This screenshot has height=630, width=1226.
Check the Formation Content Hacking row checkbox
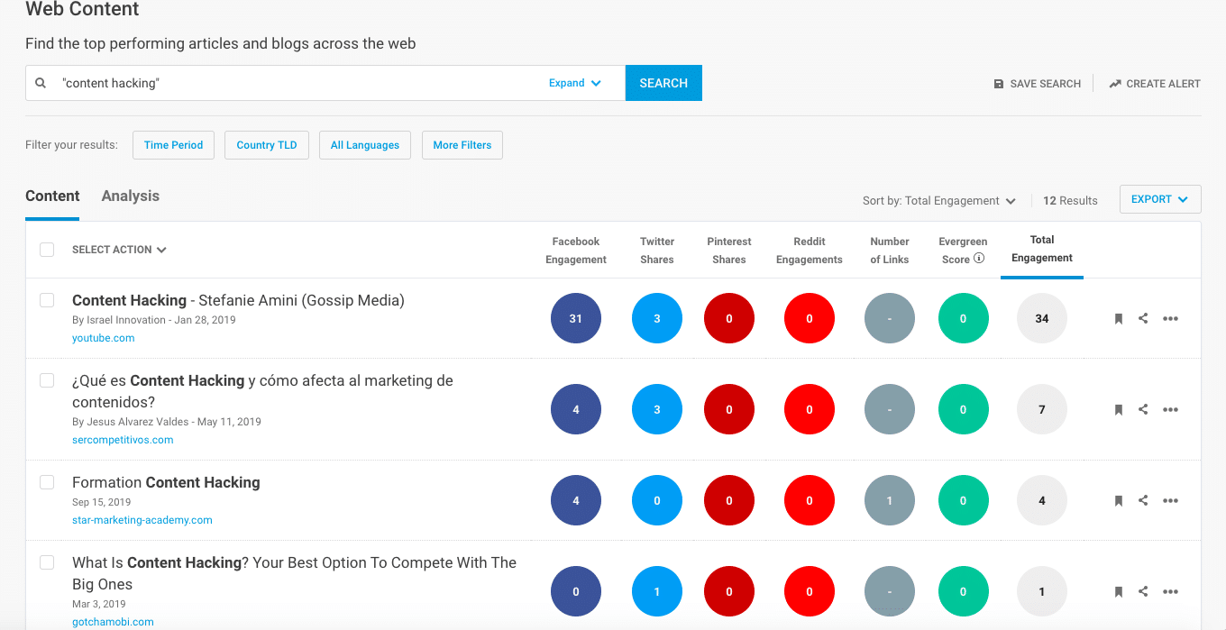(47, 482)
